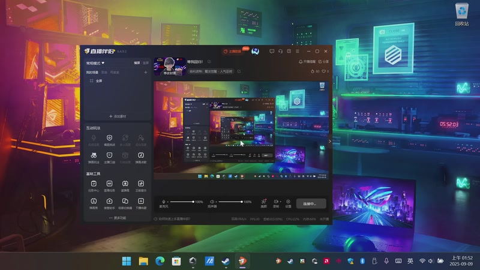Image resolution: width=480 pixels, height=270 pixels.
Task: Open the Windows Start menu
Action: pyautogui.click(x=127, y=261)
